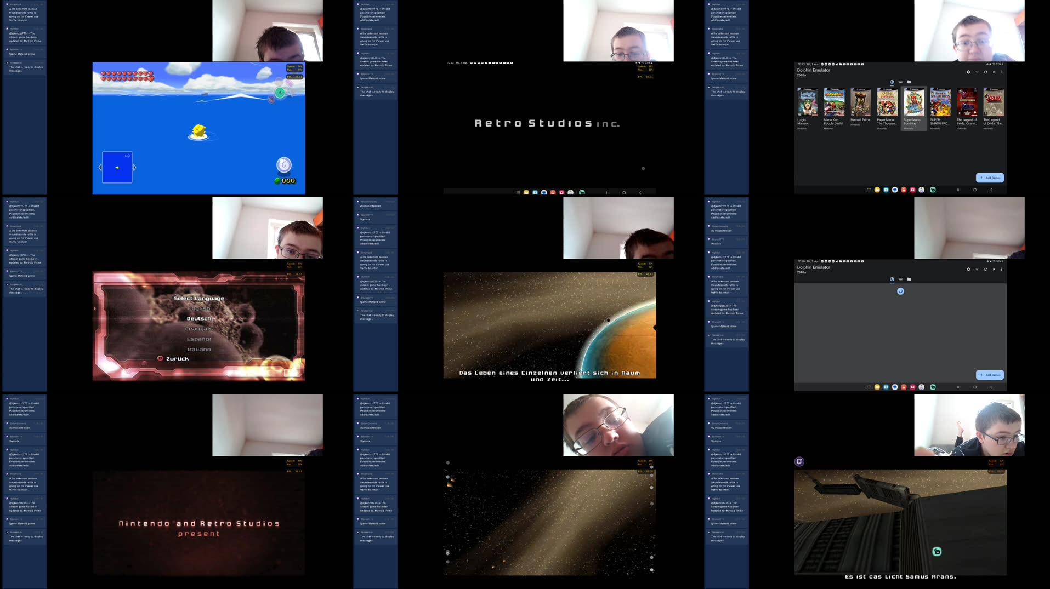The width and height of the screenshot is (1050, 589).
Task: Launch Super Mario Sunshine from the library
Action: click(x=913, y=103)
